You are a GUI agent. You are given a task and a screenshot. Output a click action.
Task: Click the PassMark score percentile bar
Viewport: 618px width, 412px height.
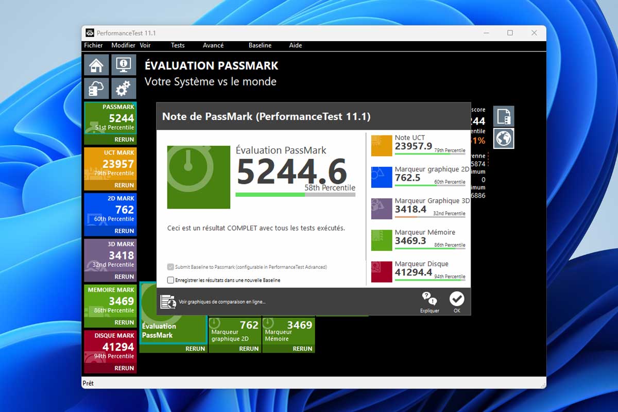point(295,195)
